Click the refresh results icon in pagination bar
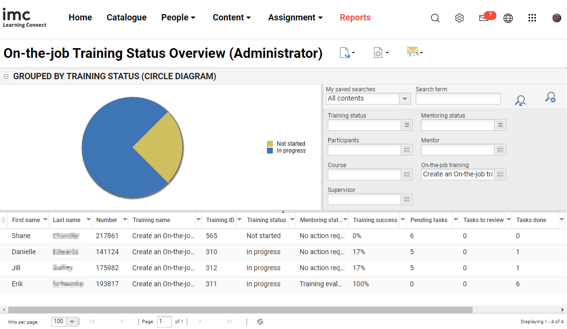Screen dimensions: 567x329 click(260, 321)
